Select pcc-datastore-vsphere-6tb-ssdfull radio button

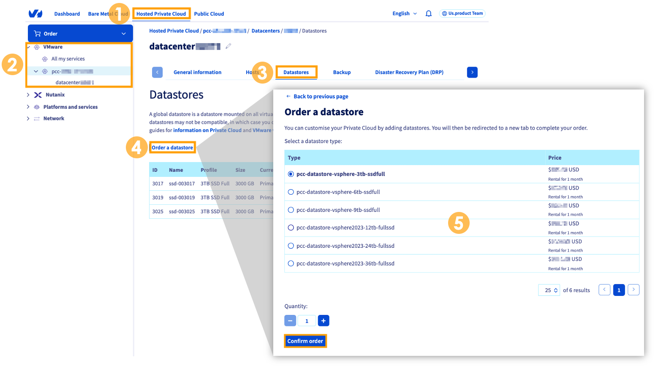click(291, 192)
